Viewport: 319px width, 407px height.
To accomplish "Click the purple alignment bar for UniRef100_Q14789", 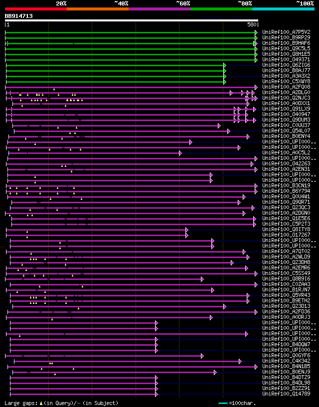I will pos(83,394).
